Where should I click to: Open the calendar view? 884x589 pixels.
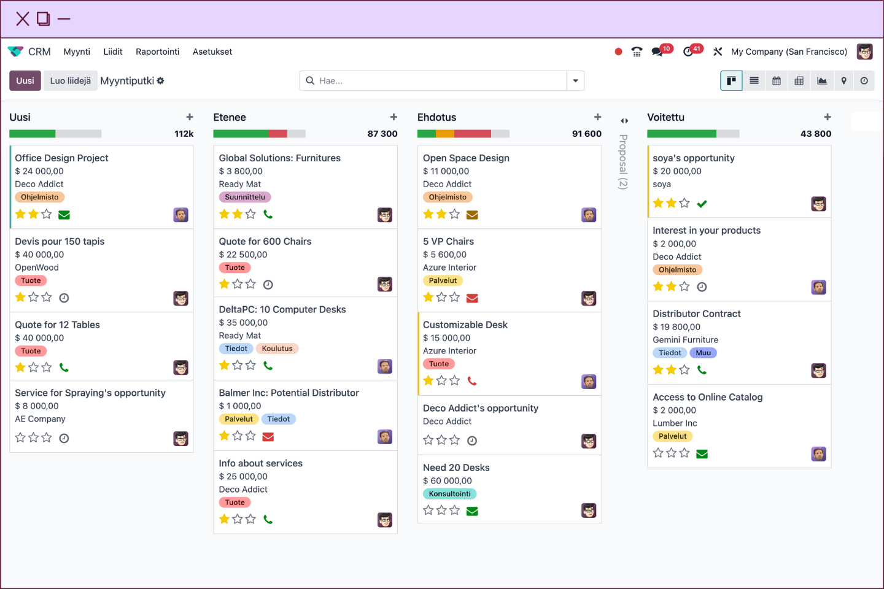[777, 81]
